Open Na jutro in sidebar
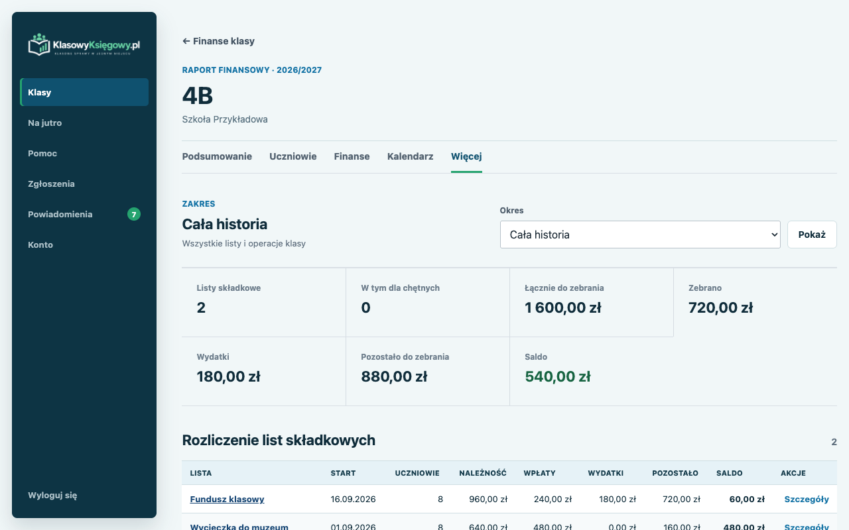This screenshot has width=849, height=530. pos(84,123)
